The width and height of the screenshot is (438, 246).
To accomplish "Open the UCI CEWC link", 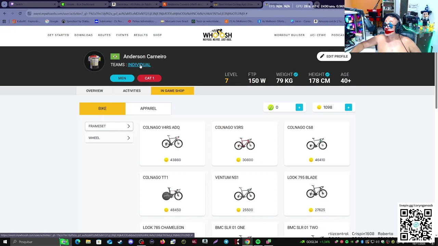I will (318, 35).
